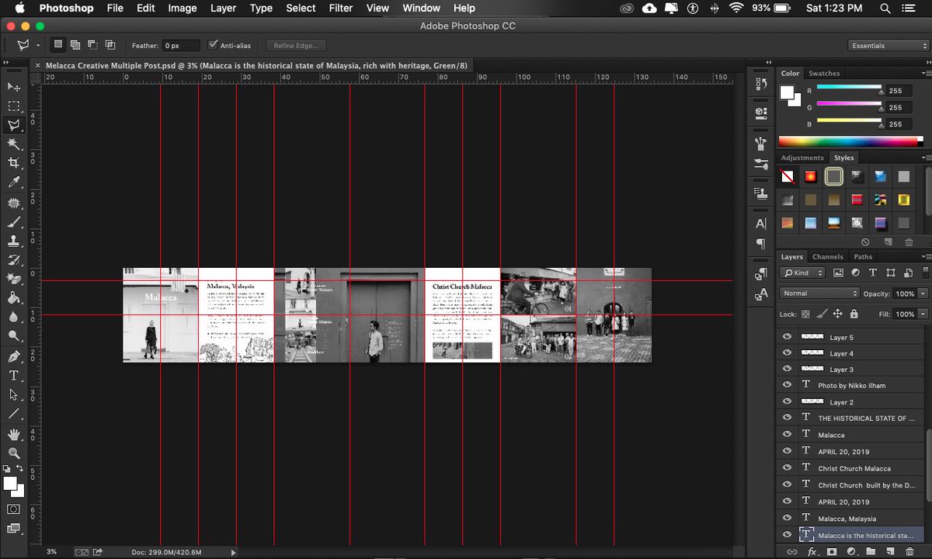Viewport: 932px width, 559px height.
Task: Click the Subtract from selection icon
Action: click(x=92, y=45)
